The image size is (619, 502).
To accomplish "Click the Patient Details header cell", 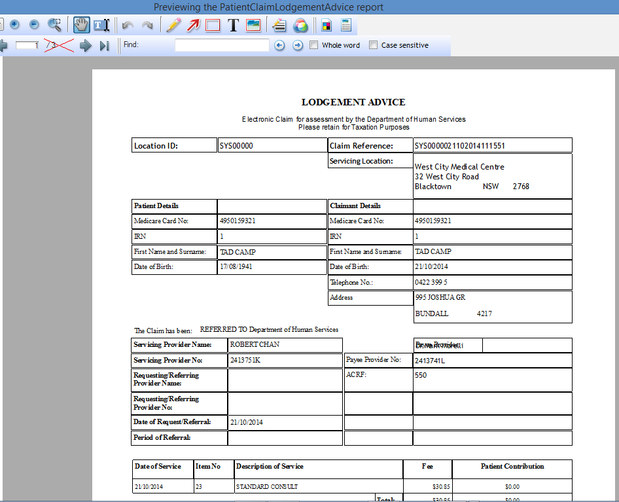I will click(175, 206).
